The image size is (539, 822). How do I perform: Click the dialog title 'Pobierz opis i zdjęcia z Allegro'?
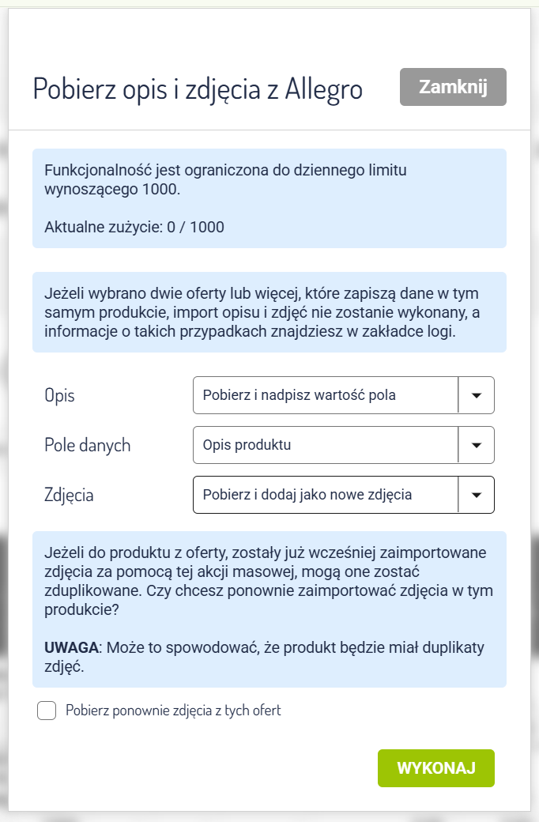click(198, 89)
